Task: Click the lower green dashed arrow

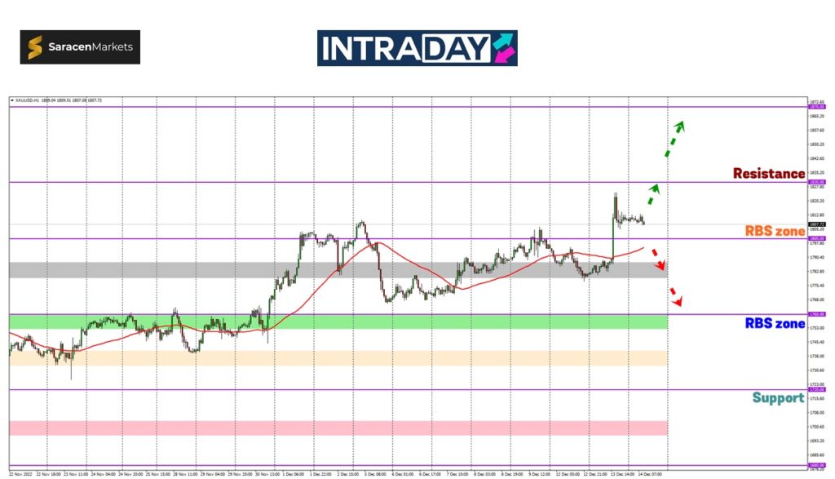Action: point(653,194)
